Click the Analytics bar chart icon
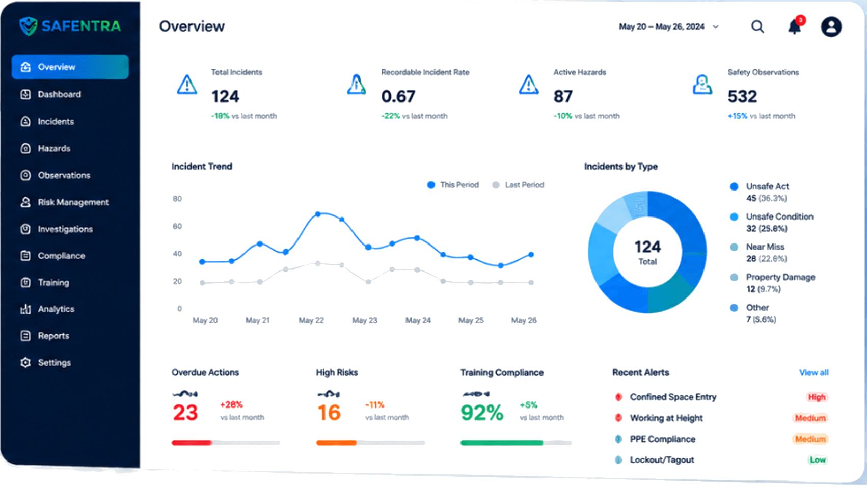Screen dimensions: 867x488 click(x=25, y=309)
